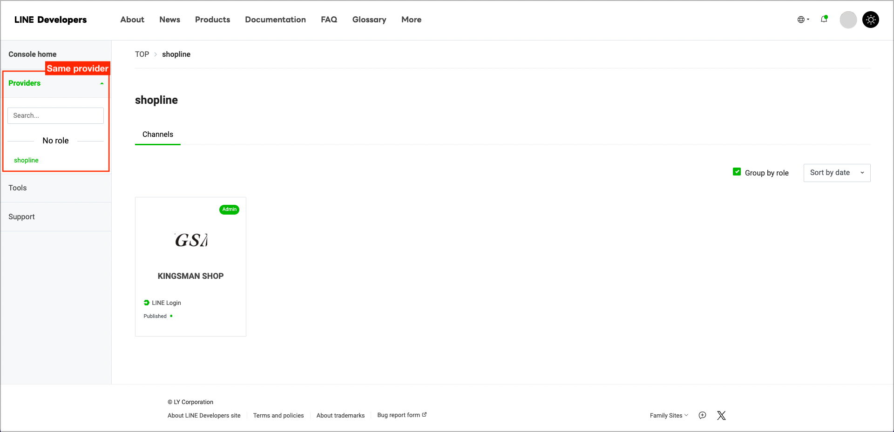The width and height of the screenshot is (894, 432).
Task: Open the Glossary nav item
Action: 369,20
